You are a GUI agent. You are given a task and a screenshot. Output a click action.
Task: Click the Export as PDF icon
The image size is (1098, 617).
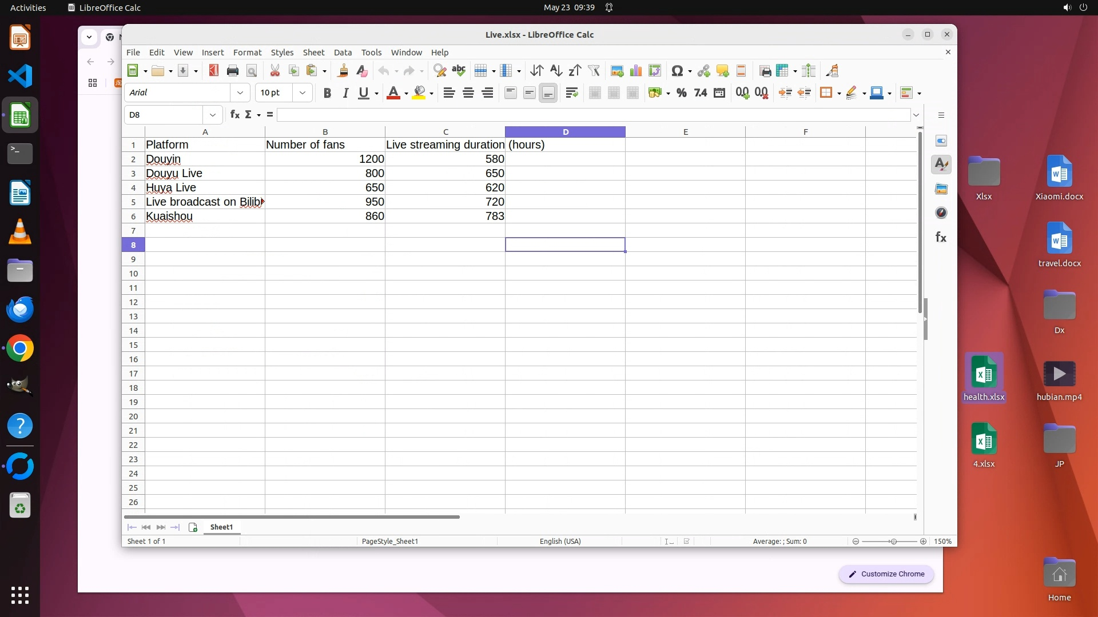click(x=213, y=71)
